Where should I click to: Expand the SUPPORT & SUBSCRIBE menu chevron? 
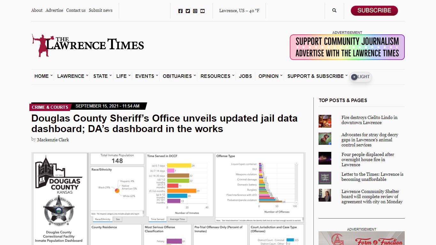pos(346,75)
